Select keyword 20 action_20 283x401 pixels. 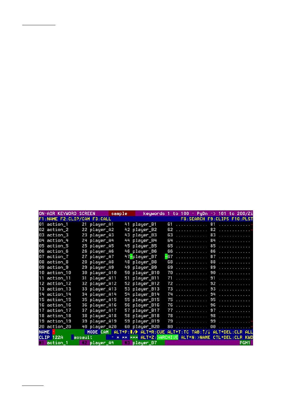[x=55, y=326]
